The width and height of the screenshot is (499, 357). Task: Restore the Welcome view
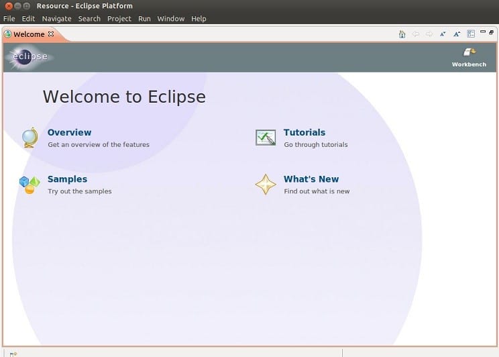click(x=492, y=32)
